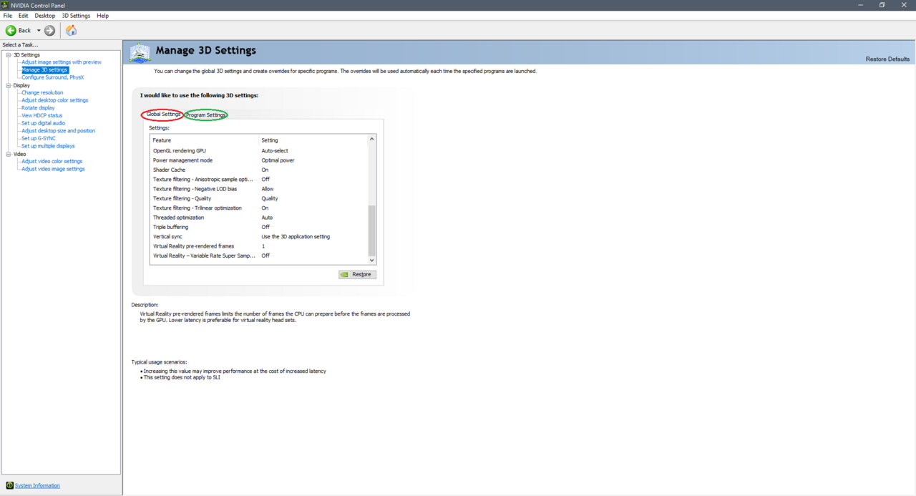Click Use the 3D application setting value
The width and height of the screenshot is (916, 496).
coord(296,237)
